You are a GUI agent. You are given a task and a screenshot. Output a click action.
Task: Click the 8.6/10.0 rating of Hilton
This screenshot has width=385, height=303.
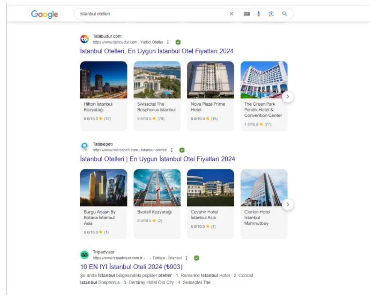pyautogui.click(x=98, y=118)
